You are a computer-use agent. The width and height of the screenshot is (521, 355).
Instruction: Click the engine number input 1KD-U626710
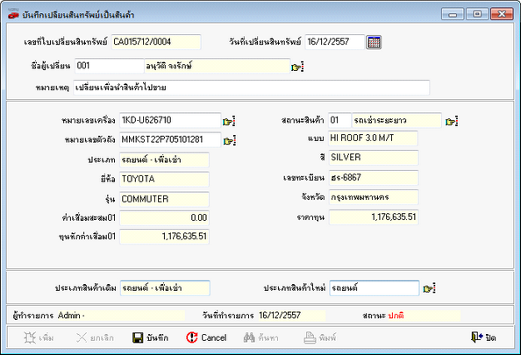pos(170,120)
